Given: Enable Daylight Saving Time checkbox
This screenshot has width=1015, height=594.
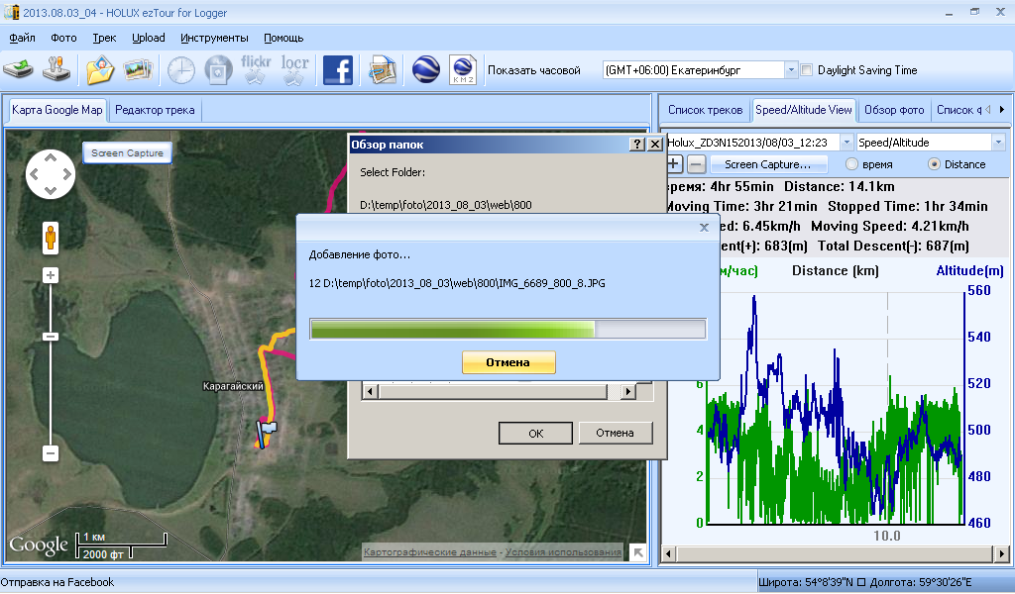Looking at the screenshot, I should pyautogui.click(x=807, y=70).
